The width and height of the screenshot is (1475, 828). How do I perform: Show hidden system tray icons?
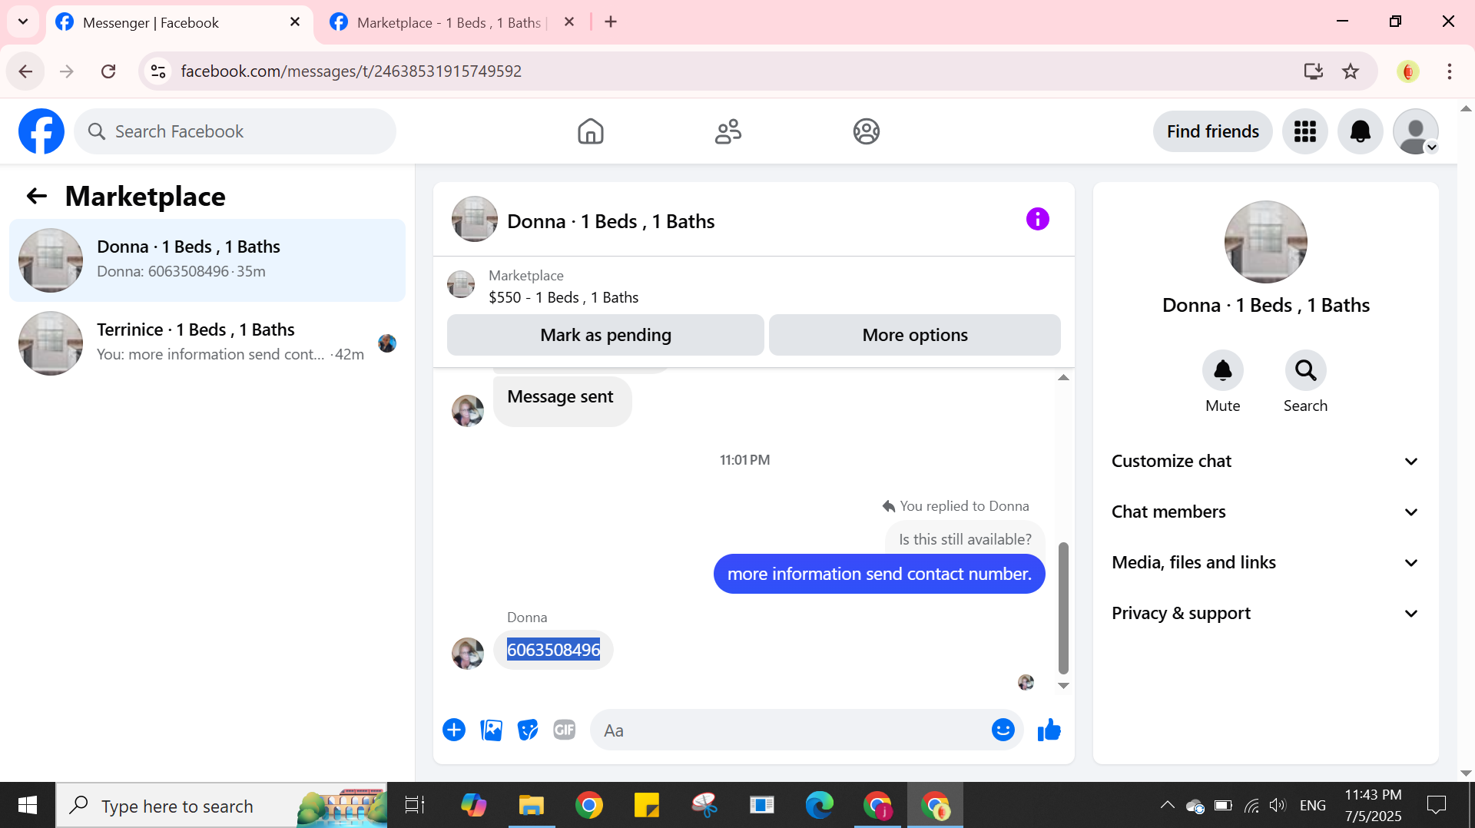(1167, 805)
